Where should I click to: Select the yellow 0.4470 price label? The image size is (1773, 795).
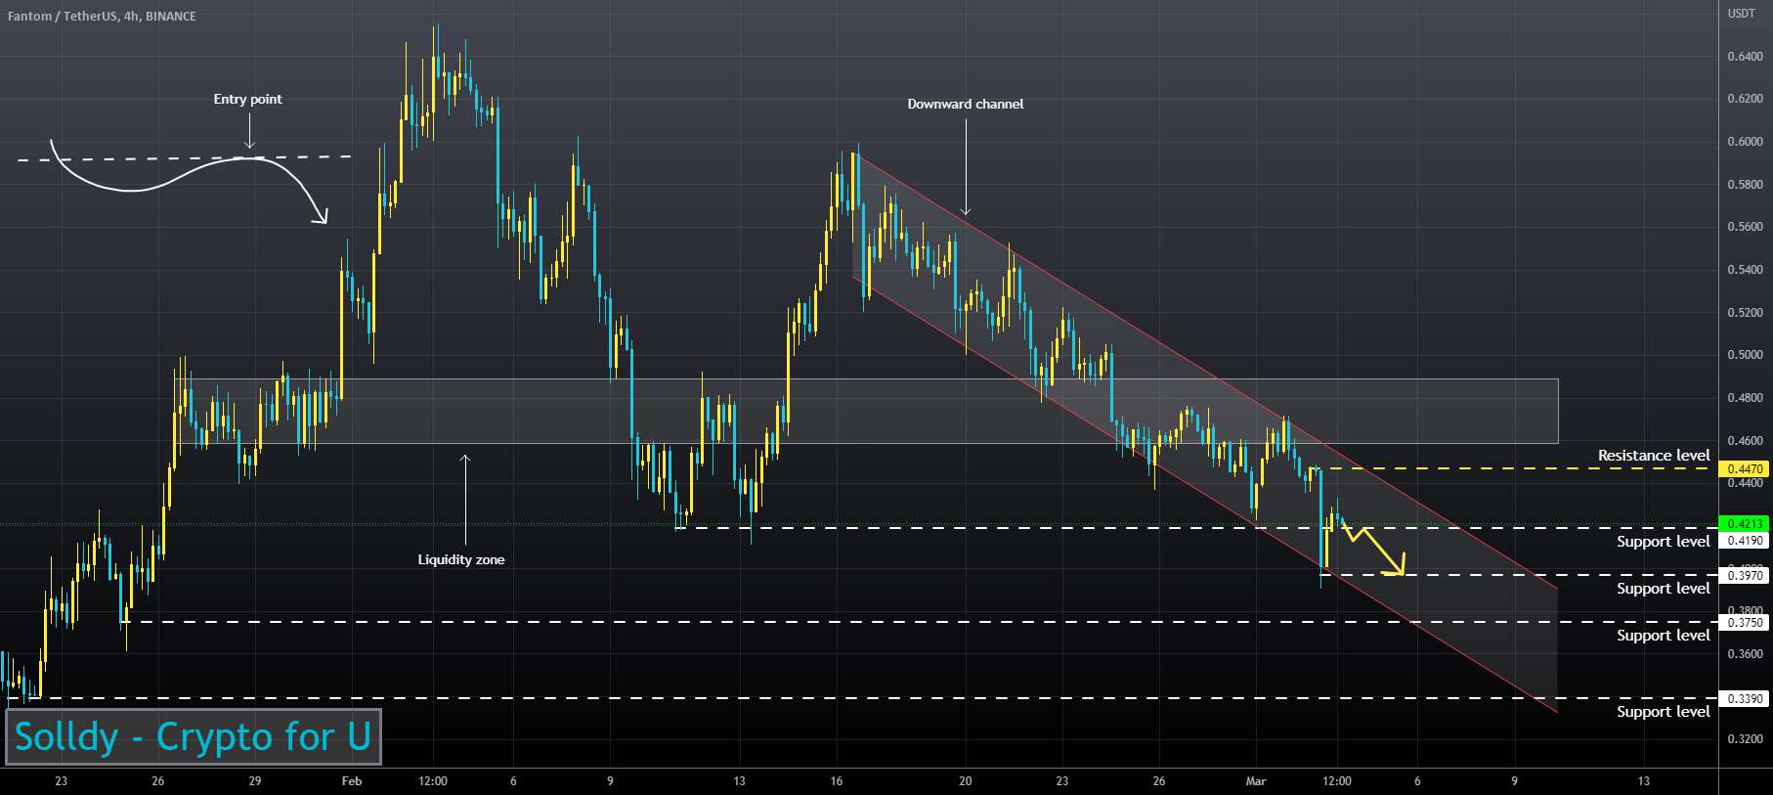[x=1746, y=469]
